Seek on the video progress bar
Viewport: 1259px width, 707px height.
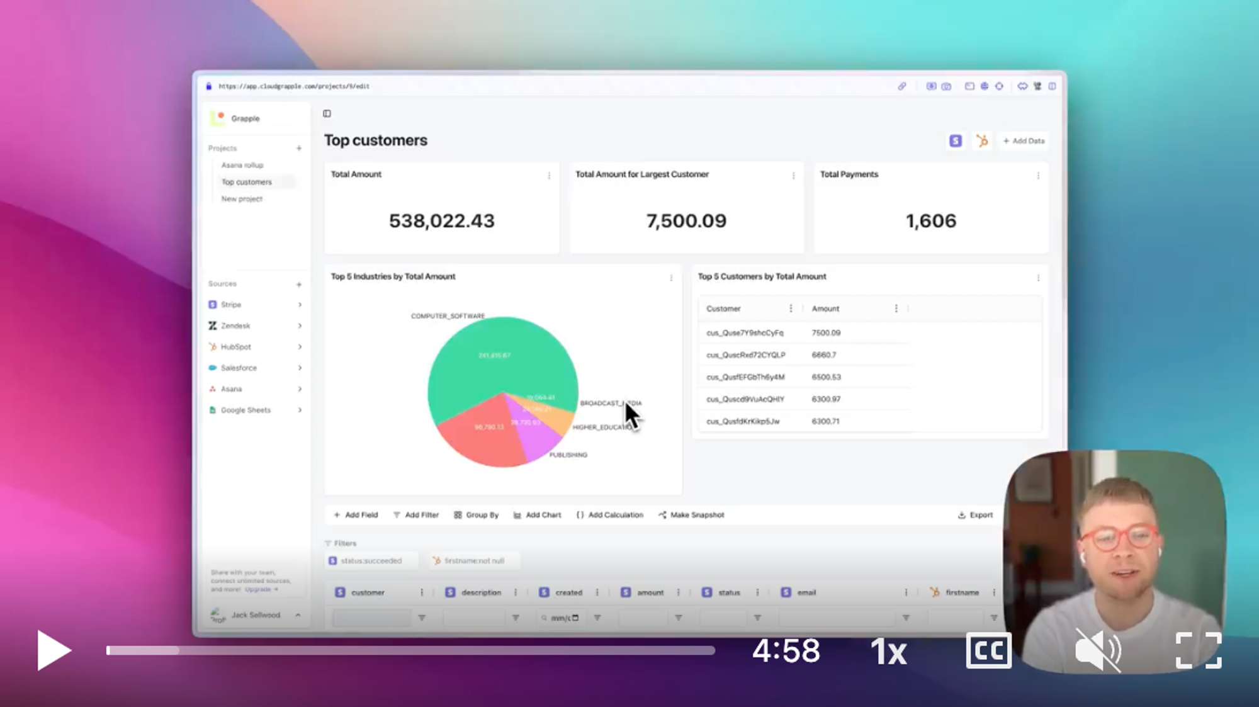(x=409, y=650)
